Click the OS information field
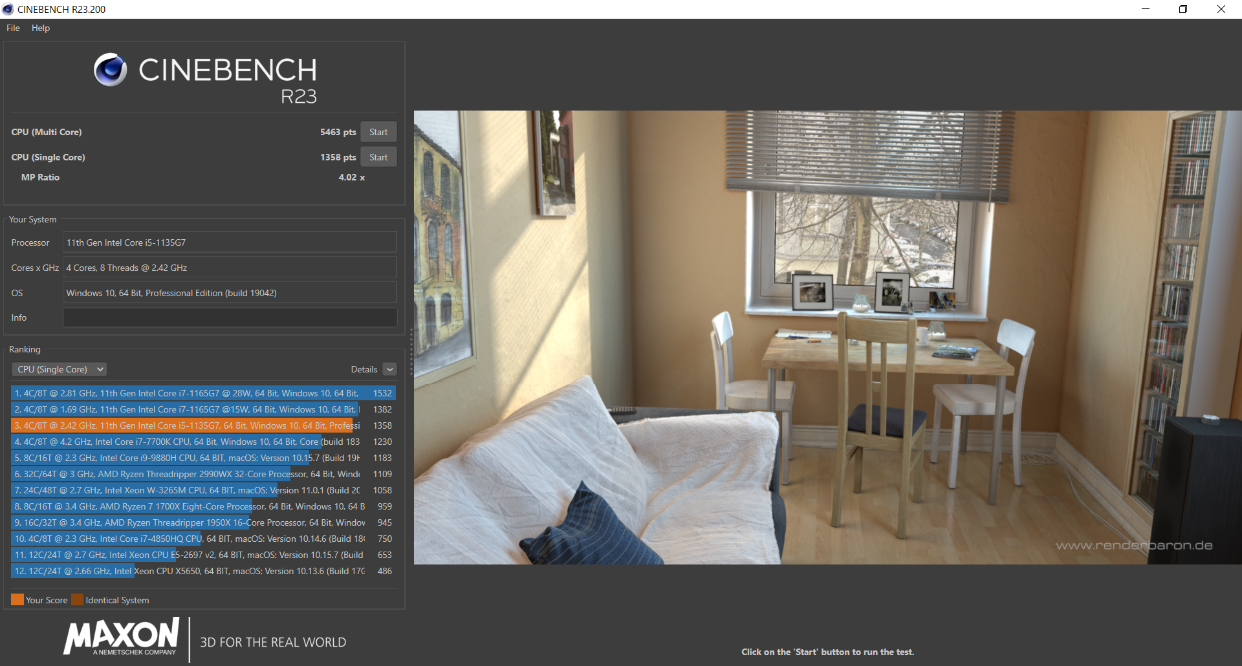Viewport: 1242px width, 666px height. (230, 293)
